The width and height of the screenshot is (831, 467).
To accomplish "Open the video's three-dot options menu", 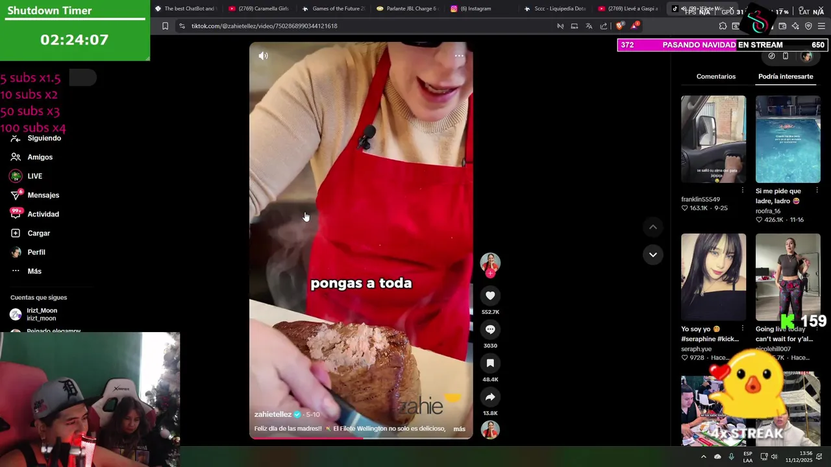I will pos(459,56).
